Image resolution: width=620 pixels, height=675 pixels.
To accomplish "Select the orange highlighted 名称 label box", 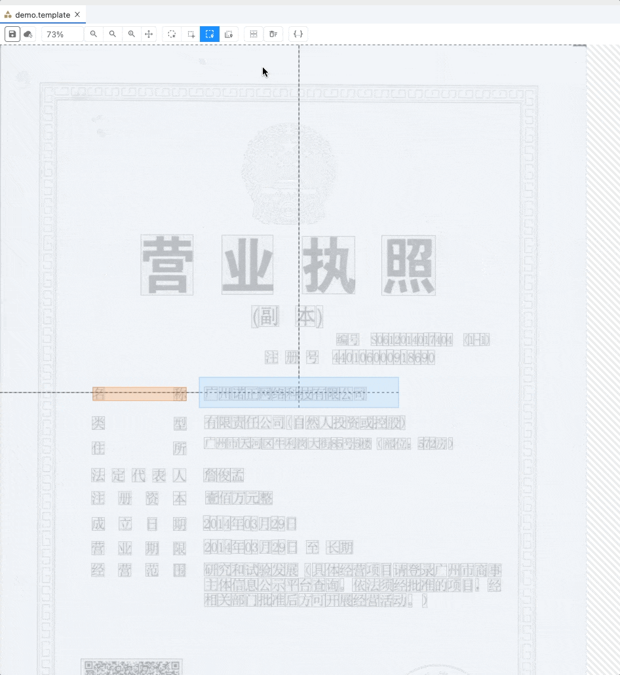I will (140, 394).
